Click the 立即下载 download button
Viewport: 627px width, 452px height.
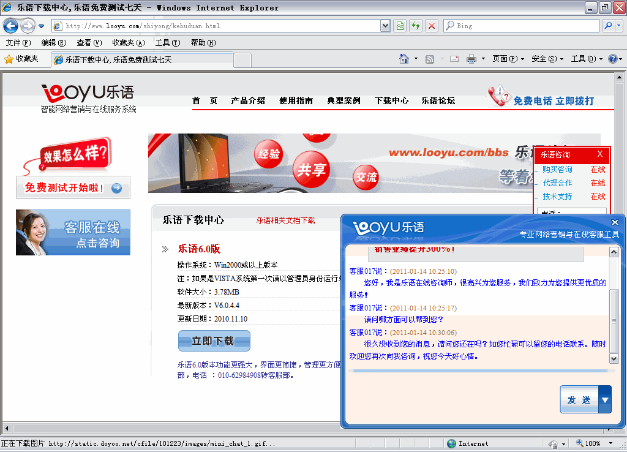214,341
